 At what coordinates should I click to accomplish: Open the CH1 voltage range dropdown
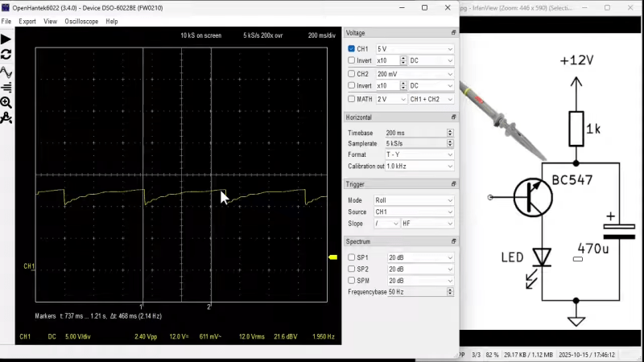pos(415,49)
